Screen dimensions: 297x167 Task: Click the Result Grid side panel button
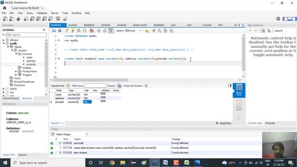coord(239,90)
